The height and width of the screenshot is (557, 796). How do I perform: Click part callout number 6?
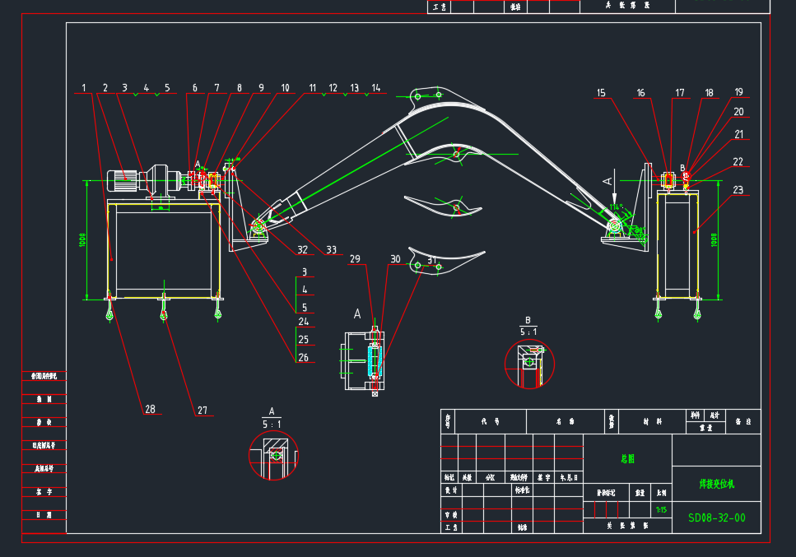(x=194, y=88)
